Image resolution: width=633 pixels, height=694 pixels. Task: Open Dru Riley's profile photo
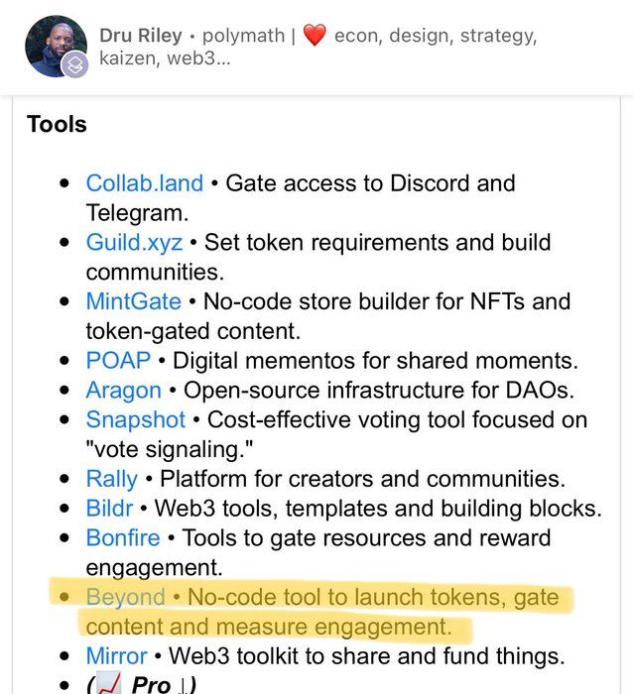point(56,46)
